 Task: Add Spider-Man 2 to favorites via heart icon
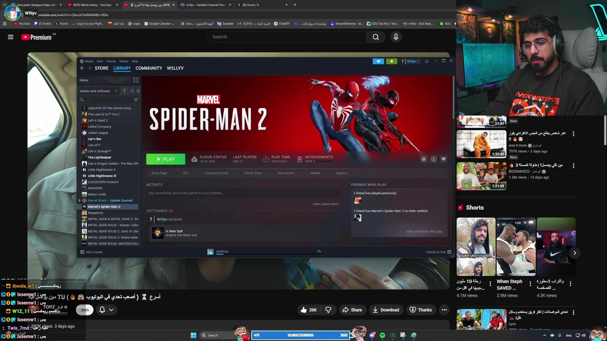tap(443, 159)
